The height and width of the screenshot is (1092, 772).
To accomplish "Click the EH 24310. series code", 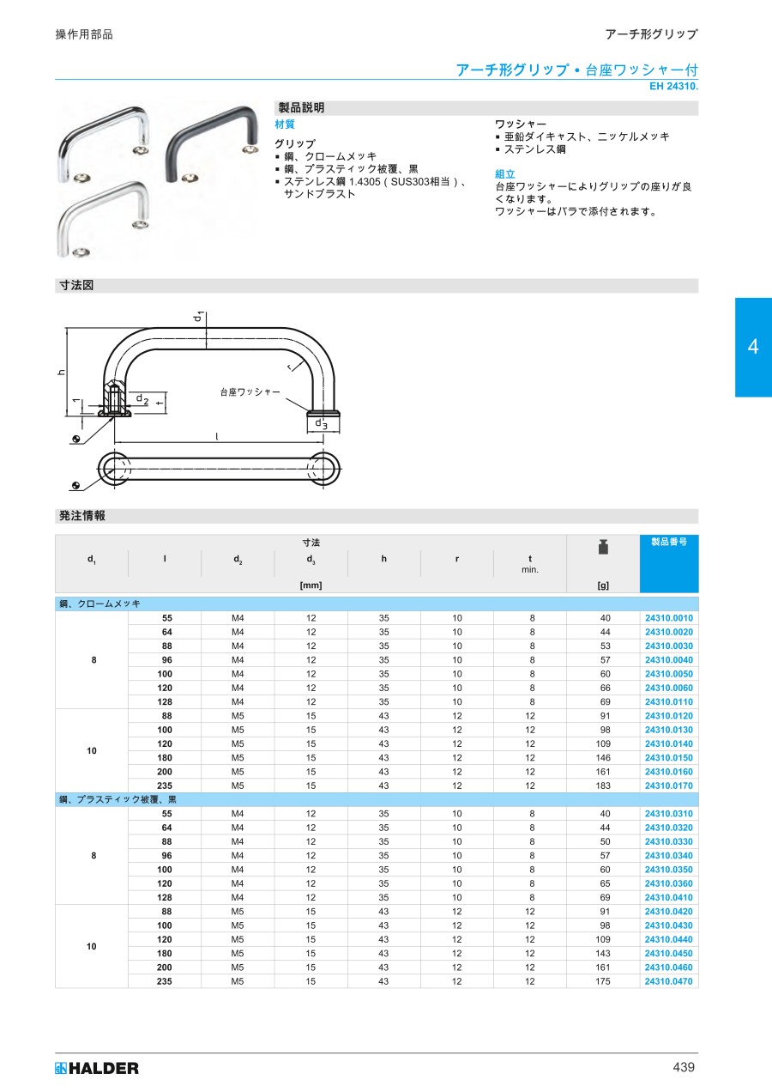I will click(x=673, y=87).
